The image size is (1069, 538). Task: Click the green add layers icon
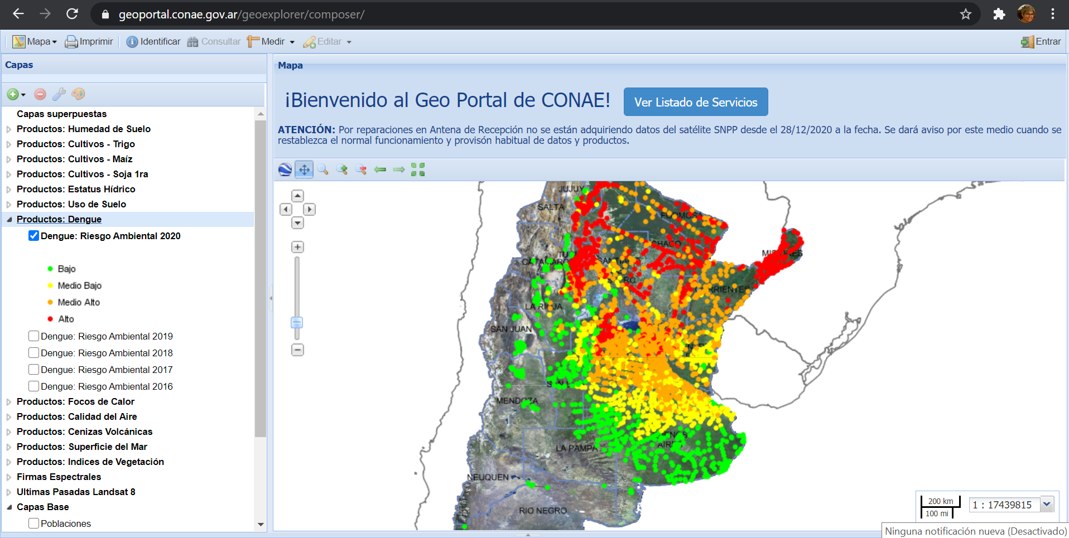[13, 94]
